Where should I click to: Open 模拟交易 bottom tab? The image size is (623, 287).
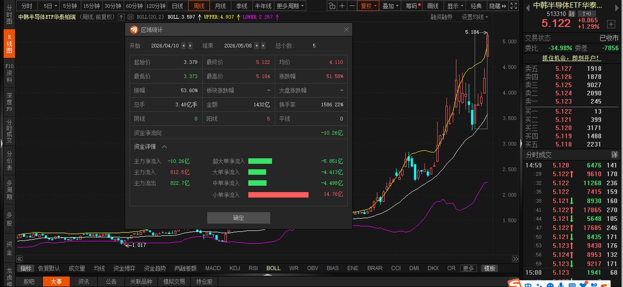click(174, 282)
